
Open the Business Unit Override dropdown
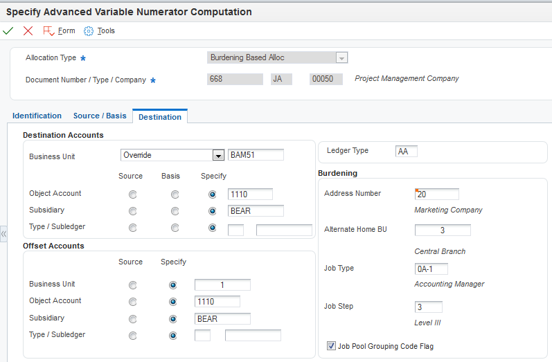(x=218, y=156)
